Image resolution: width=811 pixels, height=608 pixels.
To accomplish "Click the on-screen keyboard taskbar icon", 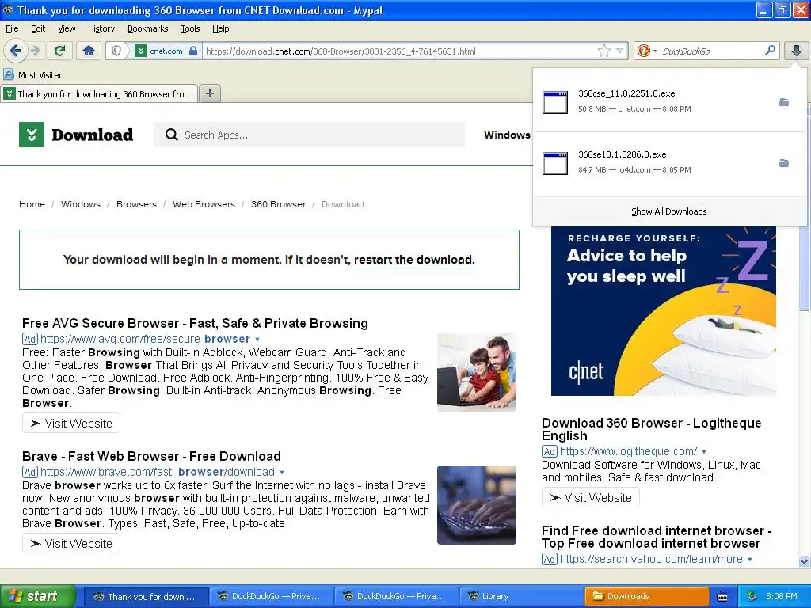I will (x=722, y=597).
